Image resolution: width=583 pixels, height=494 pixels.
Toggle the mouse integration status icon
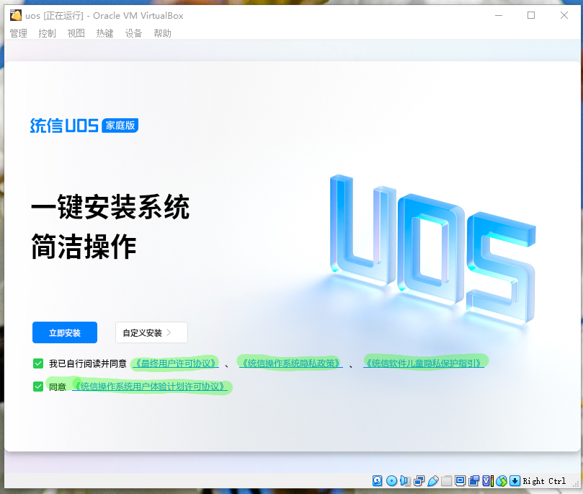pyautogui.click(x=501, y=480)
